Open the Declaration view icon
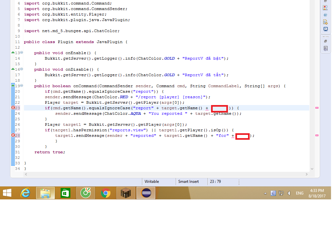This screenshot has width=332, height=249. pyautogui.click(x=325, y=22)
